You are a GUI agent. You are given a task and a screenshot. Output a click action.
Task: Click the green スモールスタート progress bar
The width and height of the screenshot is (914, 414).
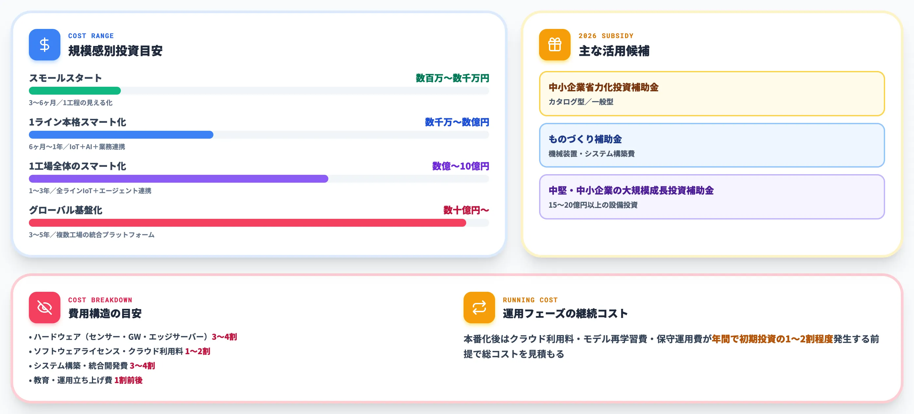point(75,91)
